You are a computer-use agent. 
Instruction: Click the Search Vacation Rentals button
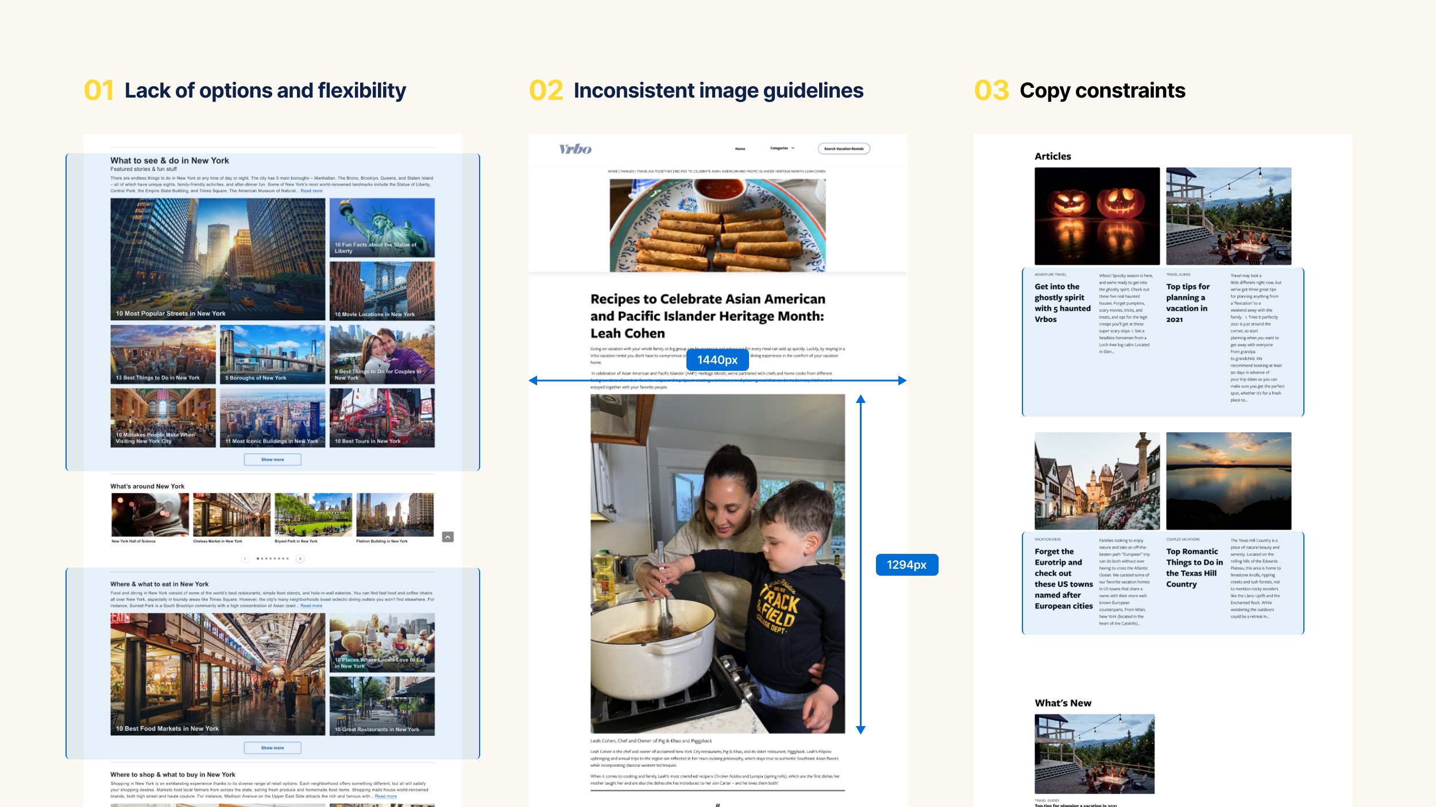pyautogui.click(x=844, y=149)
